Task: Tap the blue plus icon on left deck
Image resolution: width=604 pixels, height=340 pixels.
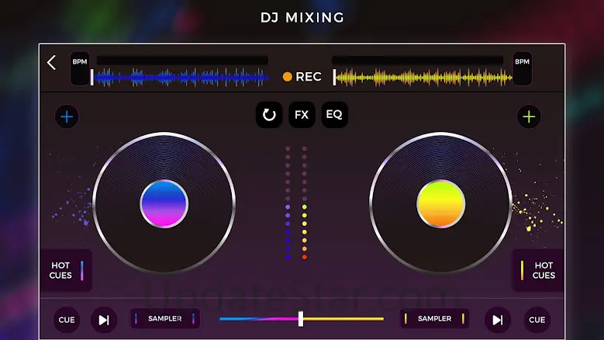Action: coord(67,117)
